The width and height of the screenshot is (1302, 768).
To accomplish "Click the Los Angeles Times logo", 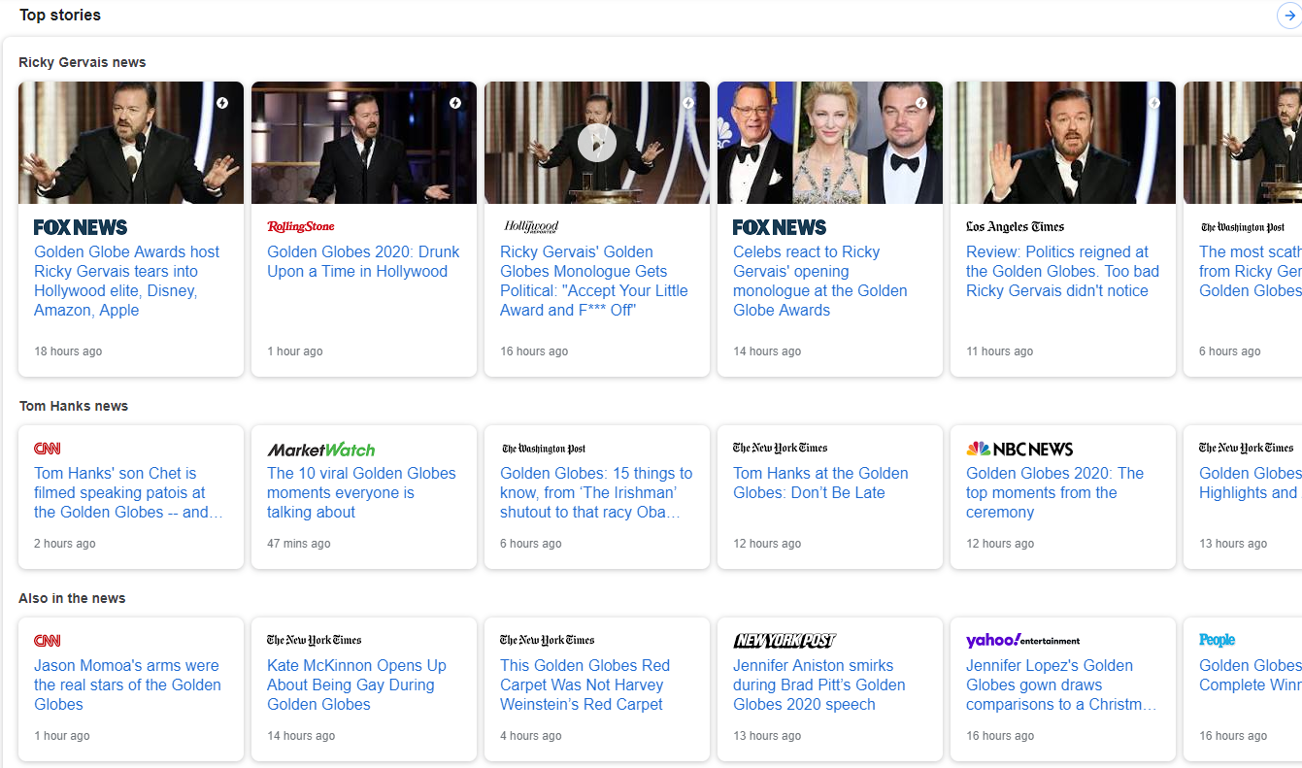I will (x=1015, y=227).
